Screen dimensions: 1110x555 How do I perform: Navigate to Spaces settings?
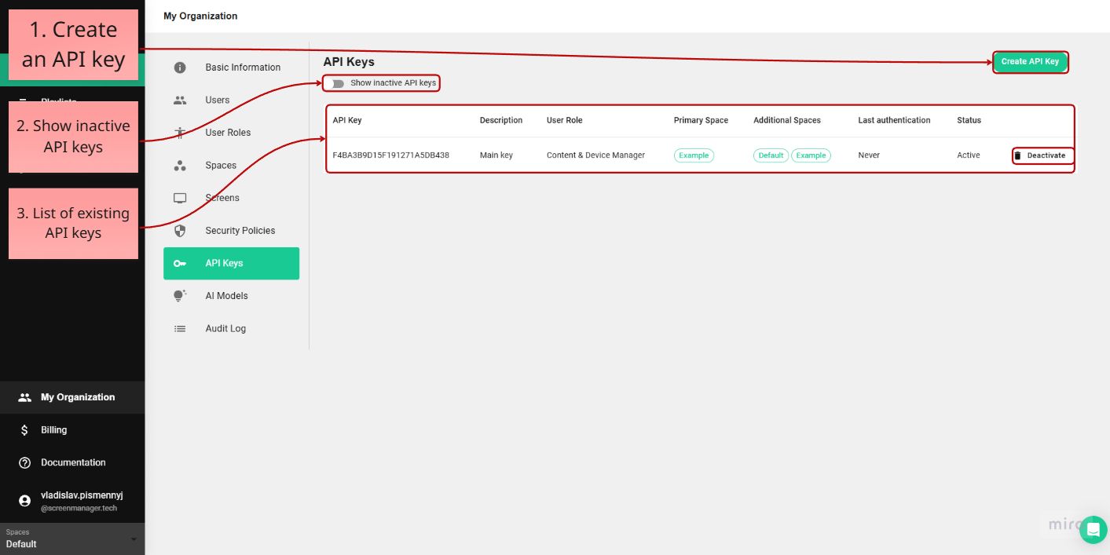coord(231,166)
